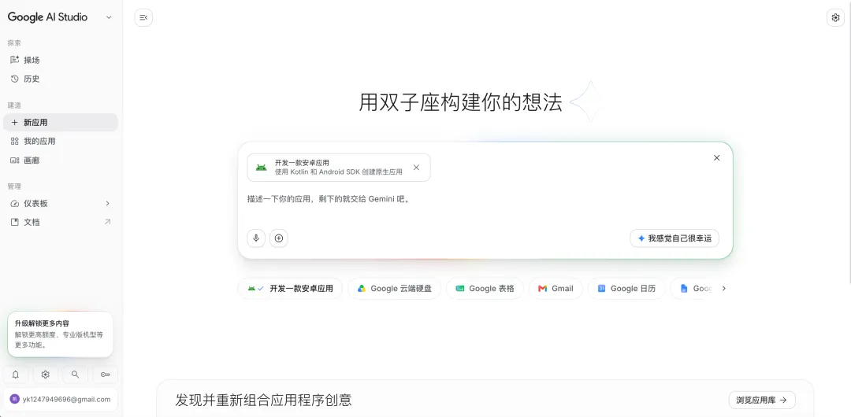Image resolution: width=851 pixels, height=417 pixels.
Task: Click the Google AI Studio logo text
Action: [x=47, y=17]
